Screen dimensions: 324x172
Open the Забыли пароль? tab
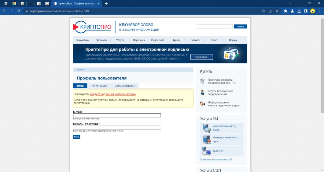click(125, 86)
